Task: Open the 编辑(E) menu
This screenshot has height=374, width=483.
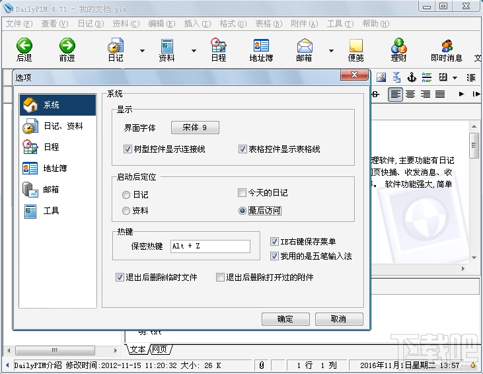Action: coord(162,24)
